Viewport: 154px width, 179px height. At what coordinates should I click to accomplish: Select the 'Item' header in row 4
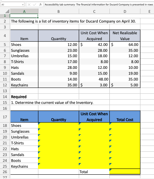[24, 36]
